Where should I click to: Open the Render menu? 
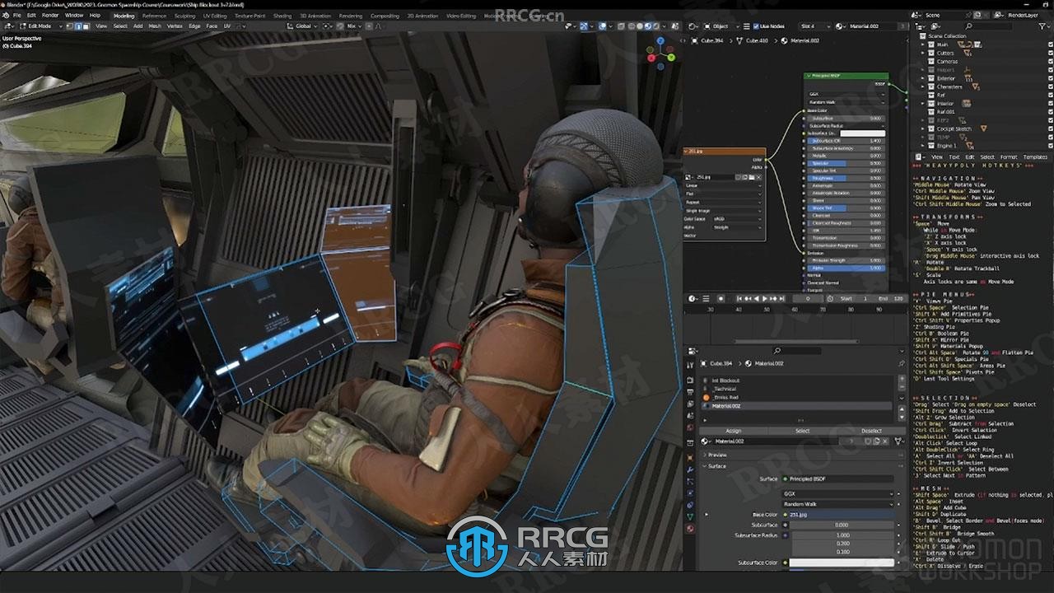pos(50,15)
